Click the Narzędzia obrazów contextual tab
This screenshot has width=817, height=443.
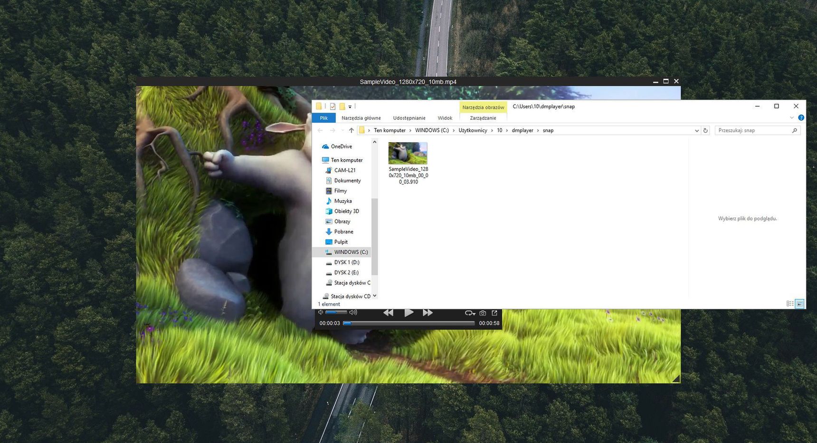tap(483, 107)
